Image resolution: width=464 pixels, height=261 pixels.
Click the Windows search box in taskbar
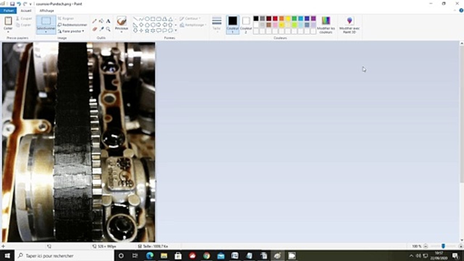click(x=65, y=256)
